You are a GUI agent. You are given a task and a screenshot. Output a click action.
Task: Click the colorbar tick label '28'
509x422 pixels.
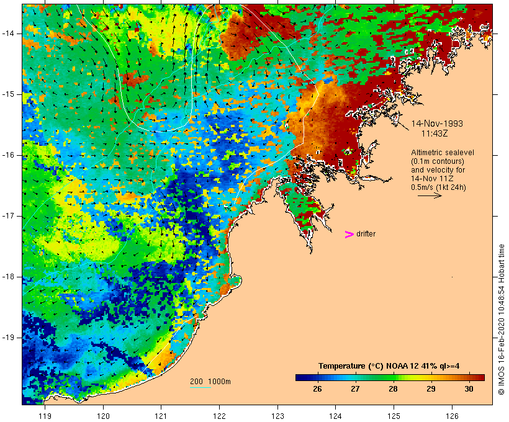[x=393, y=389]
